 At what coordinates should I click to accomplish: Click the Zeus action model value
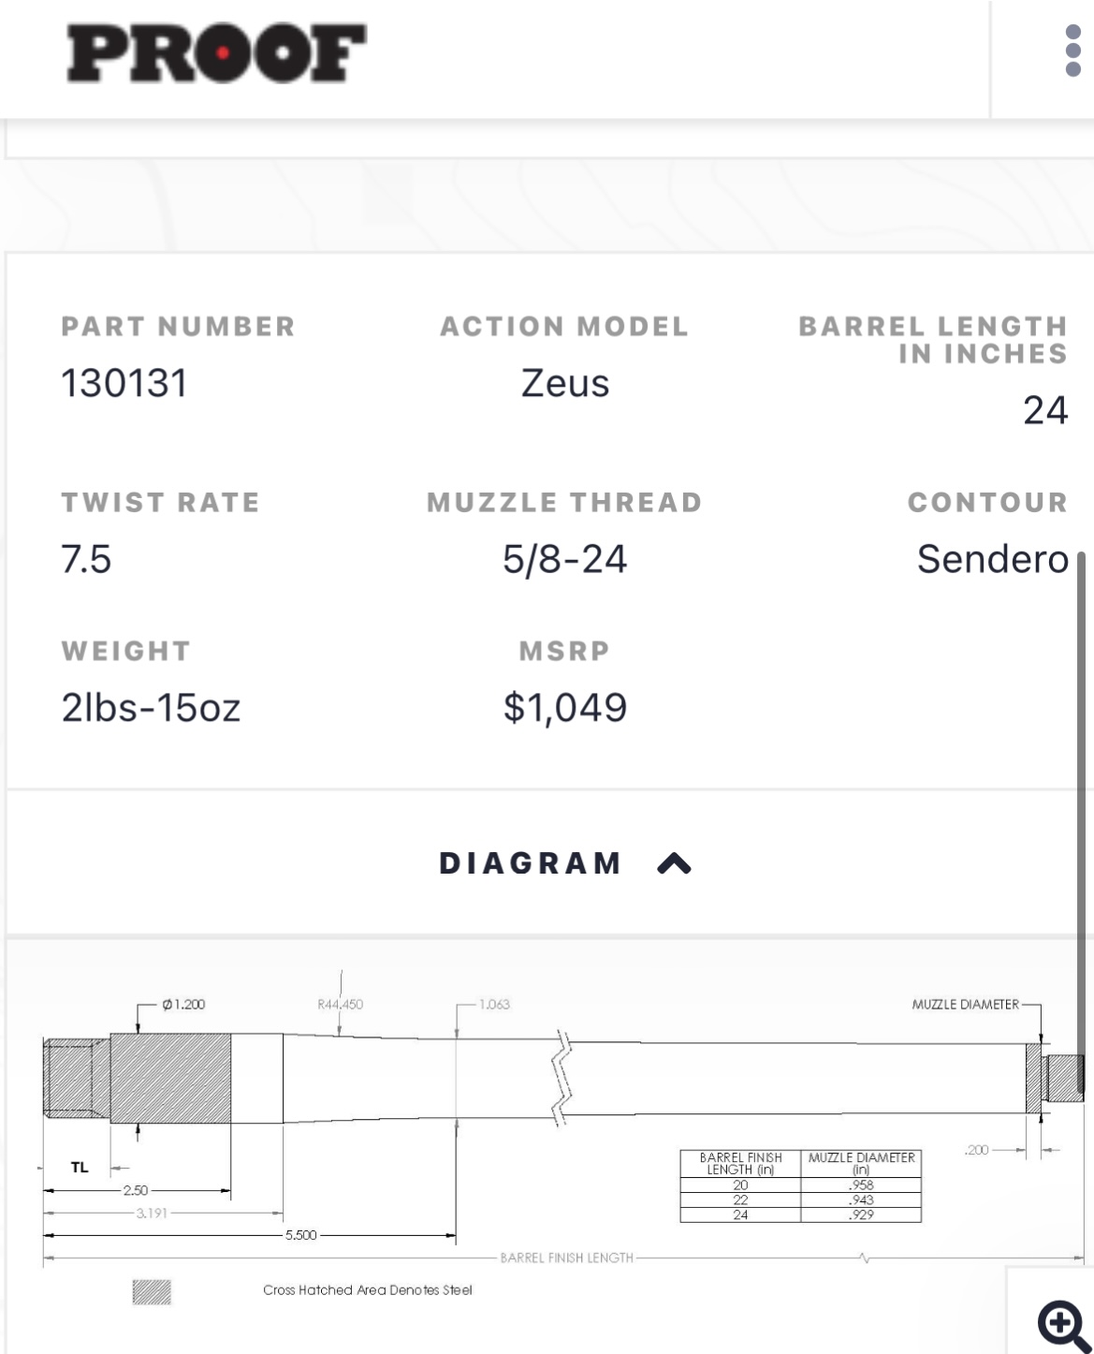(x=564, y=382)
